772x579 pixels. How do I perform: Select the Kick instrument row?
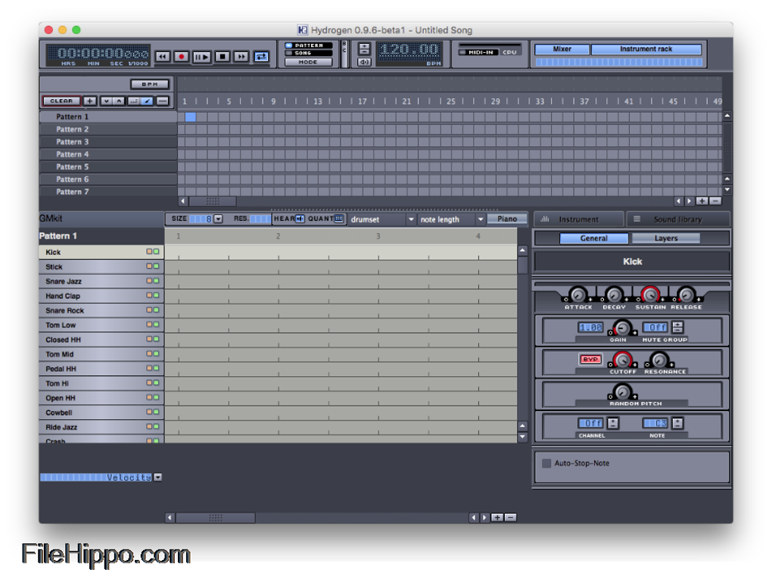(x=101, y=252)
